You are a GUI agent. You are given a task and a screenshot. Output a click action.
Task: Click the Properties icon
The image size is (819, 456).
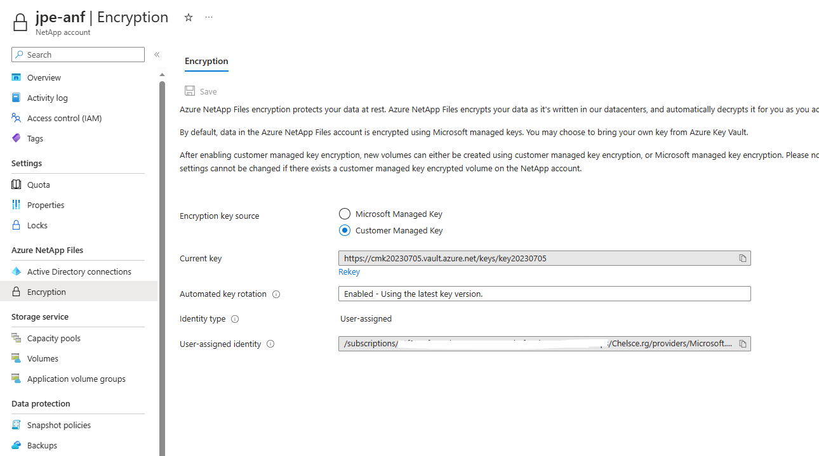point(17,205)
